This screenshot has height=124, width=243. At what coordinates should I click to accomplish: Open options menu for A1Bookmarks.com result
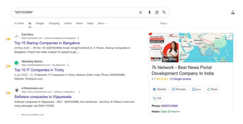(x=79, y=92)
